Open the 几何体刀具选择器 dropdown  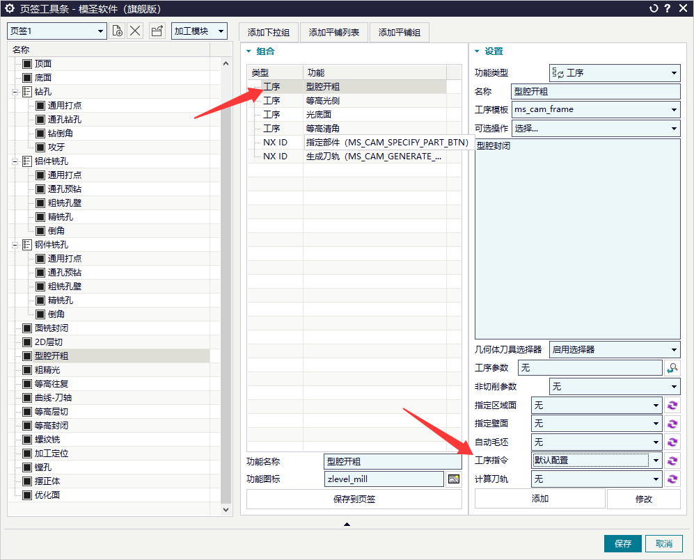(615, 350)
